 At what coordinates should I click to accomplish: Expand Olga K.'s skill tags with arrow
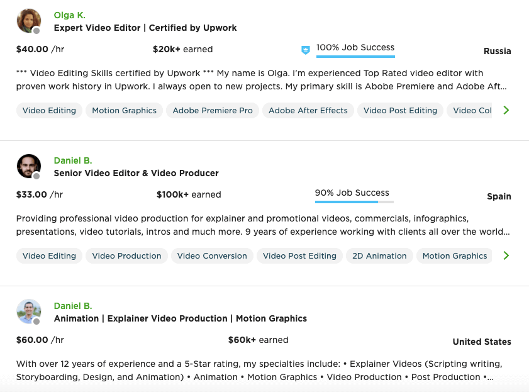click(506, 110)
